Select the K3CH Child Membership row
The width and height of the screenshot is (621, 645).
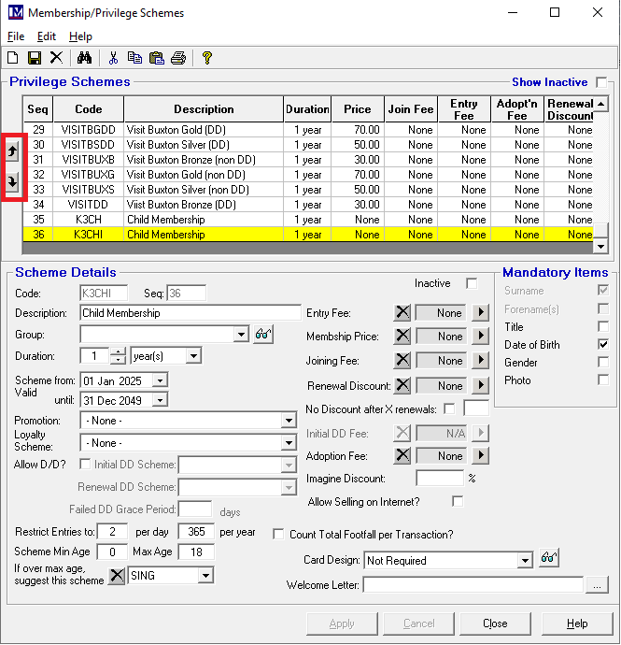pos(308,220)
